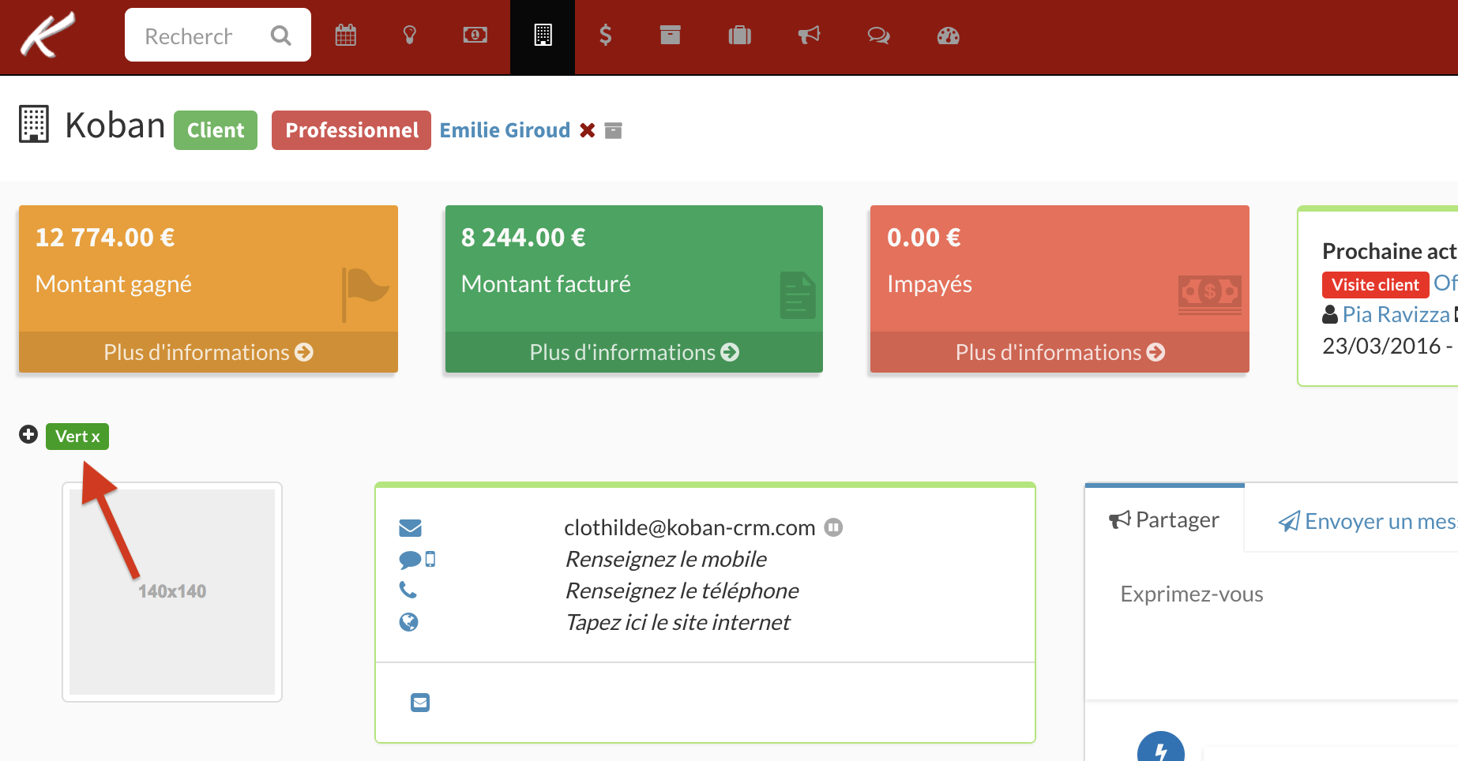Click the blue lightning activity icon
Image resolution: width=1458 pixels, height=761 pixels.
pyautogui.click(x=1161, y=747)
